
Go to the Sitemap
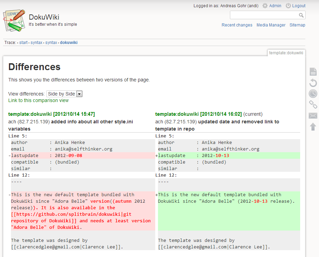(x=297, y=25)
